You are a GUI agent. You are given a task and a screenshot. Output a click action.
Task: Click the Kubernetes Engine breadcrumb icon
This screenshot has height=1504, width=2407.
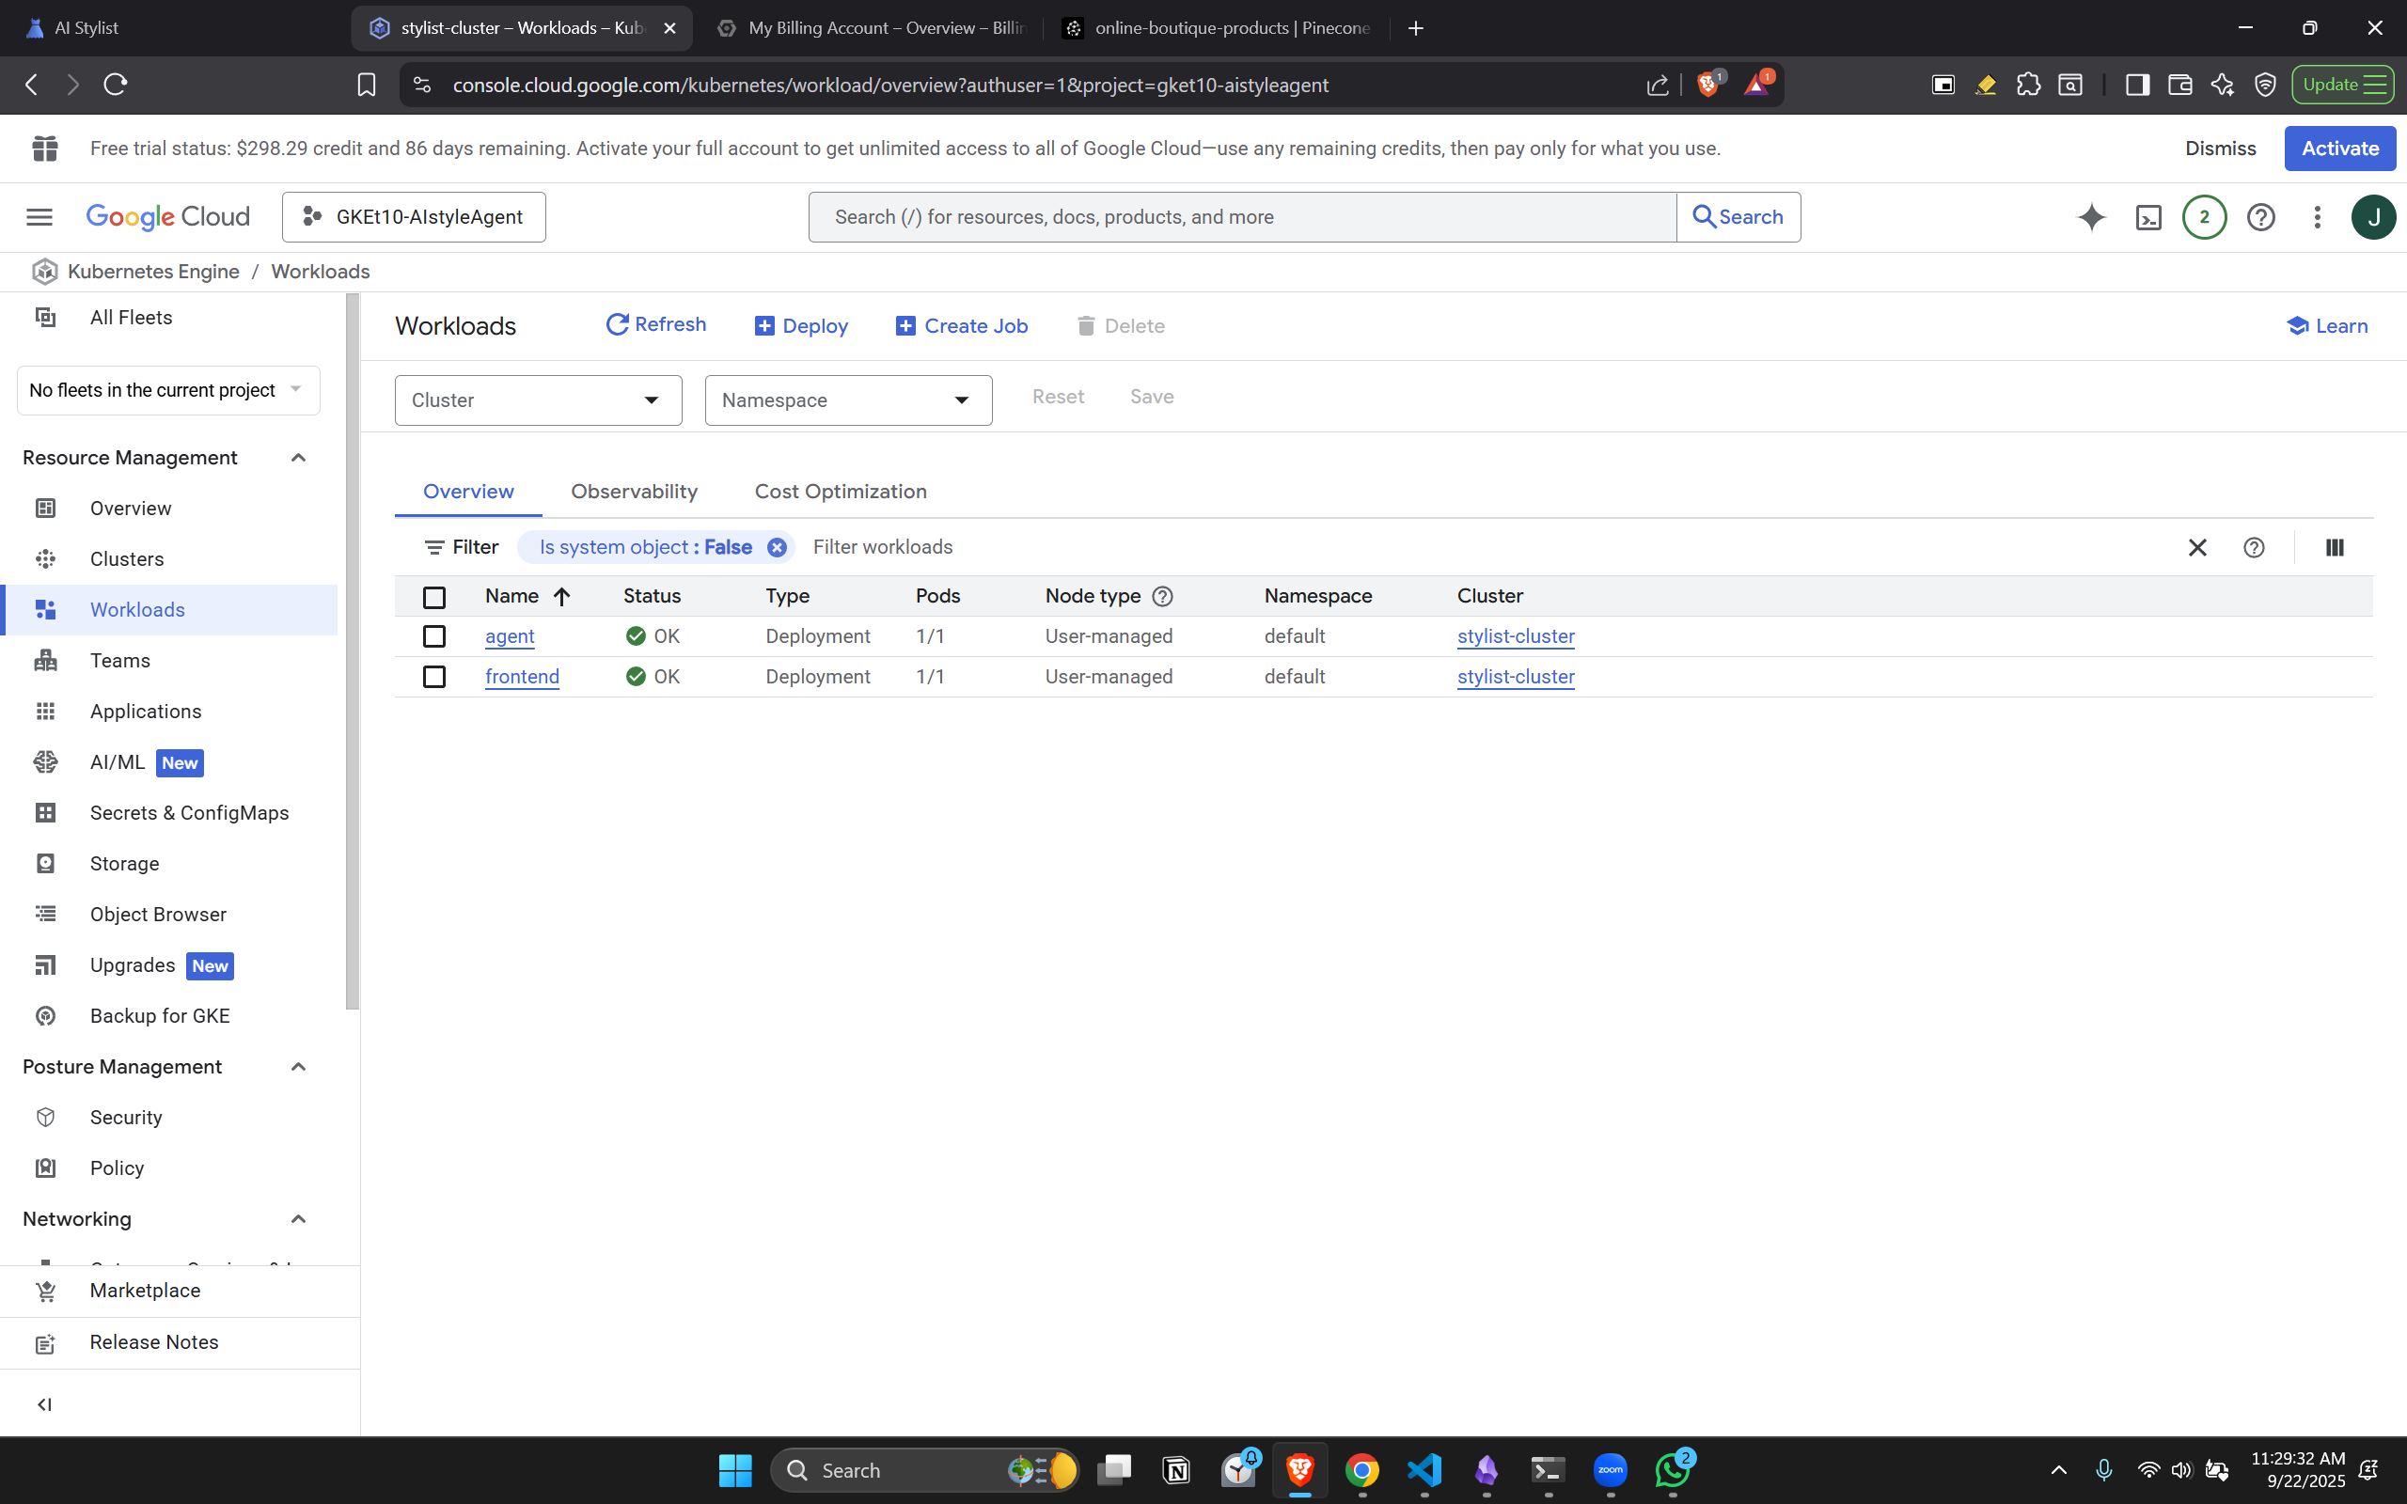pyautogui.click(x=45, y=271)
